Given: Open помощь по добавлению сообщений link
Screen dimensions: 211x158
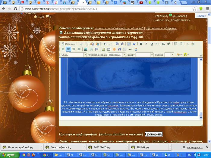Looking at the screenshot, I should pos(119,28).
